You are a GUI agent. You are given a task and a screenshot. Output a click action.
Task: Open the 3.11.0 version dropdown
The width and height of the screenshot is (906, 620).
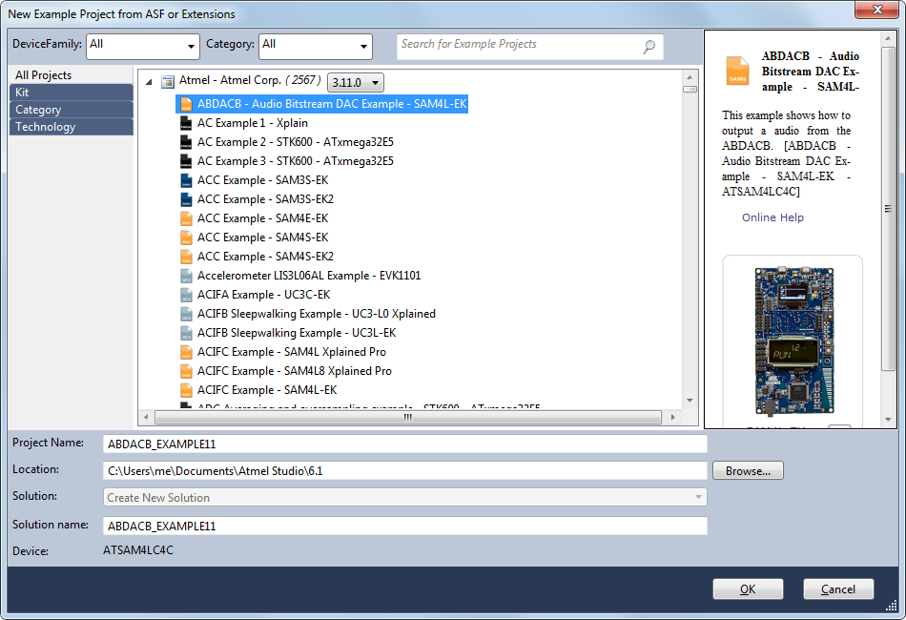(x=356, y=83)
